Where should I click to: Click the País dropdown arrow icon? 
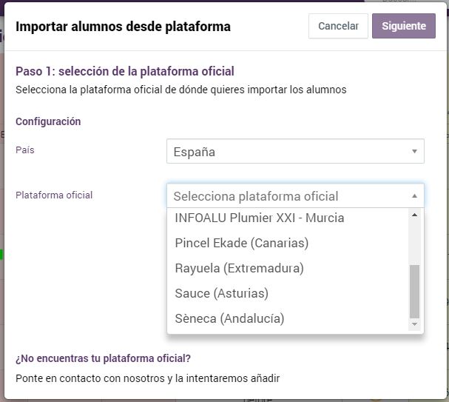click(x=414, y=151)
